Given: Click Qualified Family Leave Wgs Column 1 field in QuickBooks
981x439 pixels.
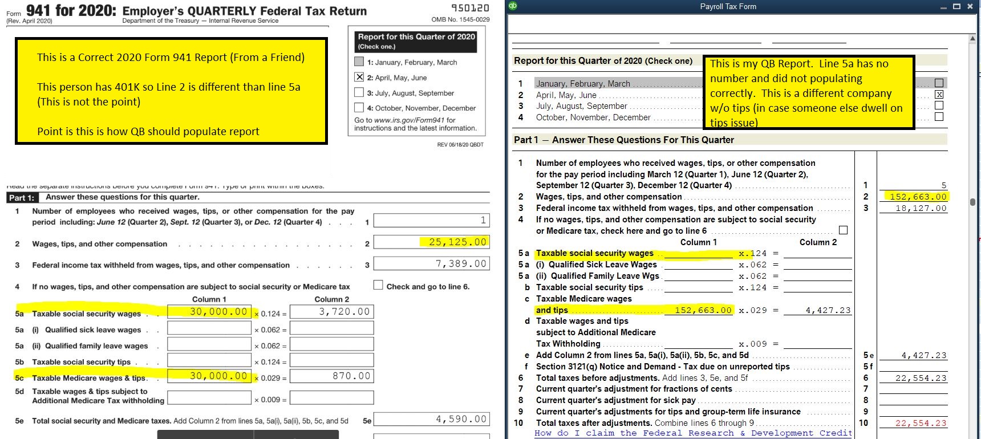Looking at the screenshot, I should click(x=699, y=276).
